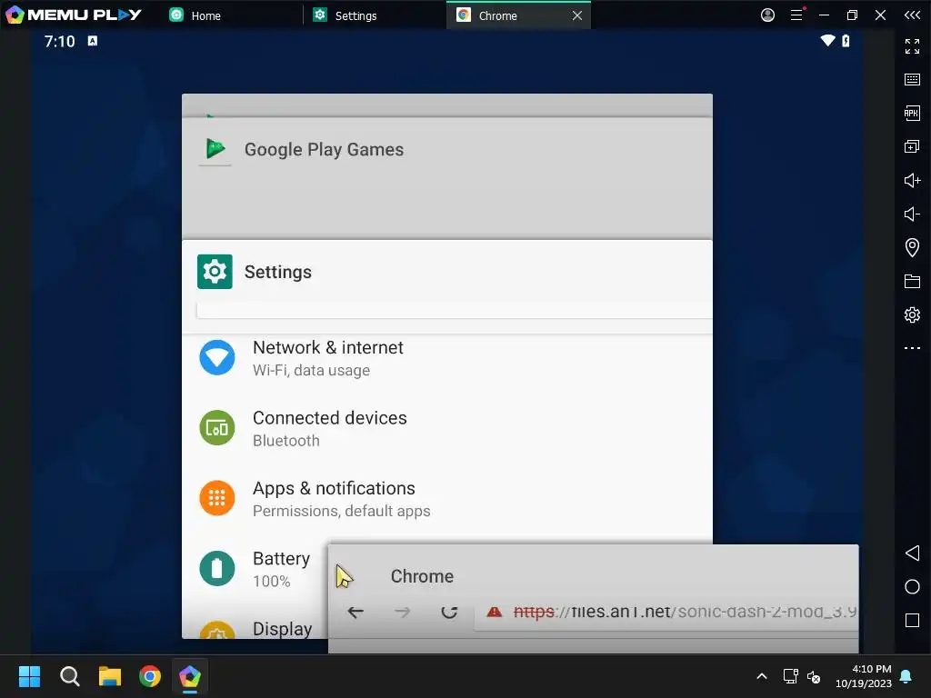Click the Battery teal icon
The height and width of the screenshot is (698, 931).
(x=216, y=568)
